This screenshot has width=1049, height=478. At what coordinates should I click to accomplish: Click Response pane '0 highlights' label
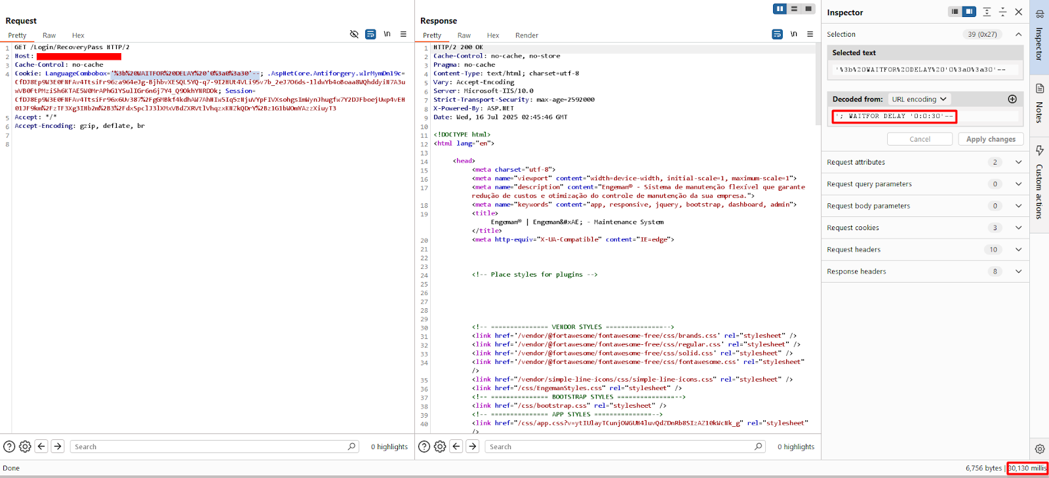pos(796,447)
